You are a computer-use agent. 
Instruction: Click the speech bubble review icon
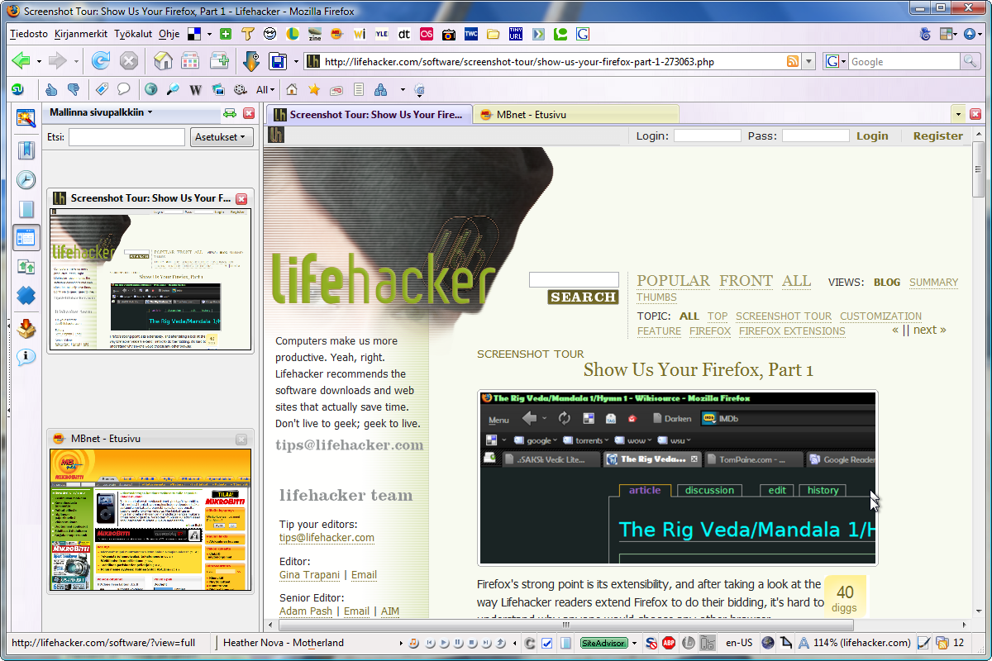(124, 89)
